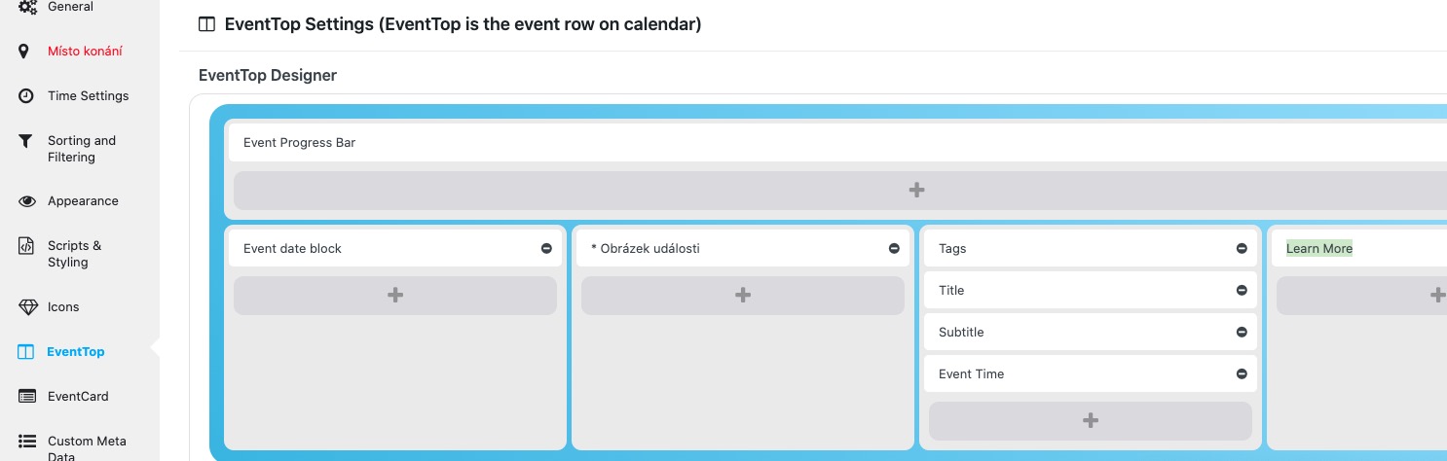The width and height of the screenshot is (1447, 461).
Task: Click the EventCard list icon
Action: [27, 397]
